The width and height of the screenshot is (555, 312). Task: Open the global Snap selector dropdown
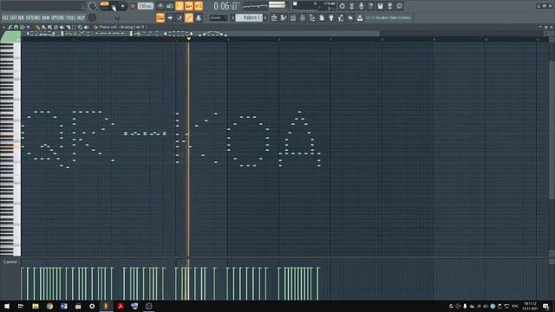tap(219, 17)
